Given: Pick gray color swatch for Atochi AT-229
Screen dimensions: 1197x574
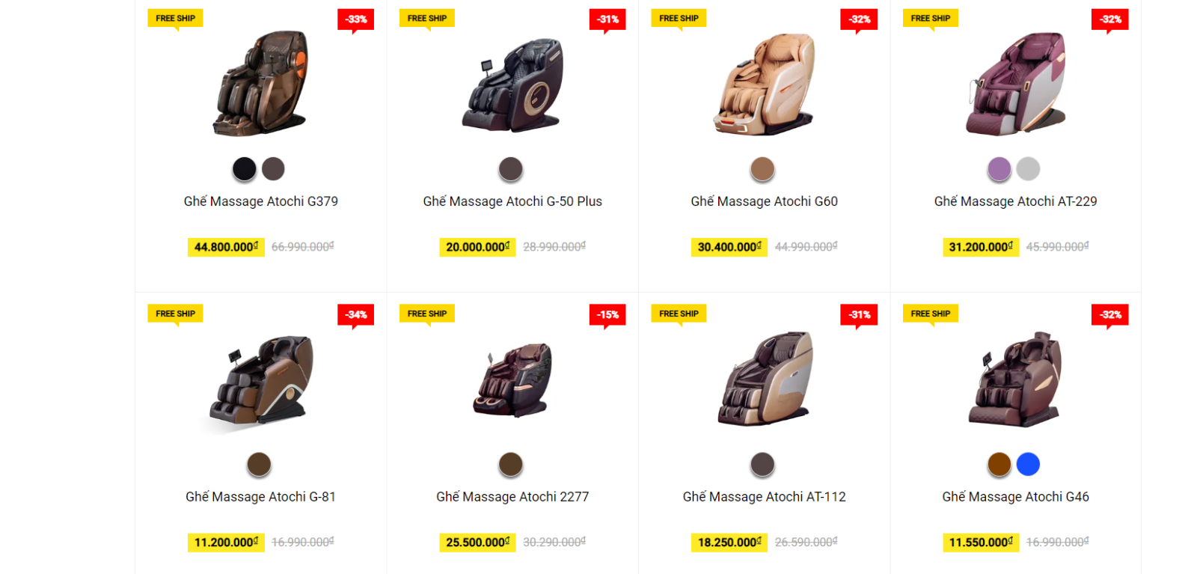Looking at the screenshot, I should coord(1028,169).
